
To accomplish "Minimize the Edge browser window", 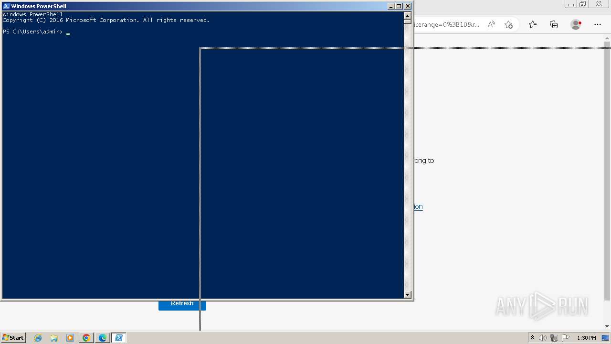I will [x=570, y=4].
